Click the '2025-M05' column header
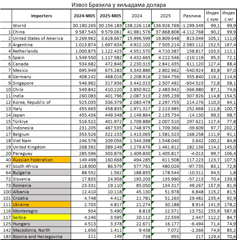 tap(110, 16)
